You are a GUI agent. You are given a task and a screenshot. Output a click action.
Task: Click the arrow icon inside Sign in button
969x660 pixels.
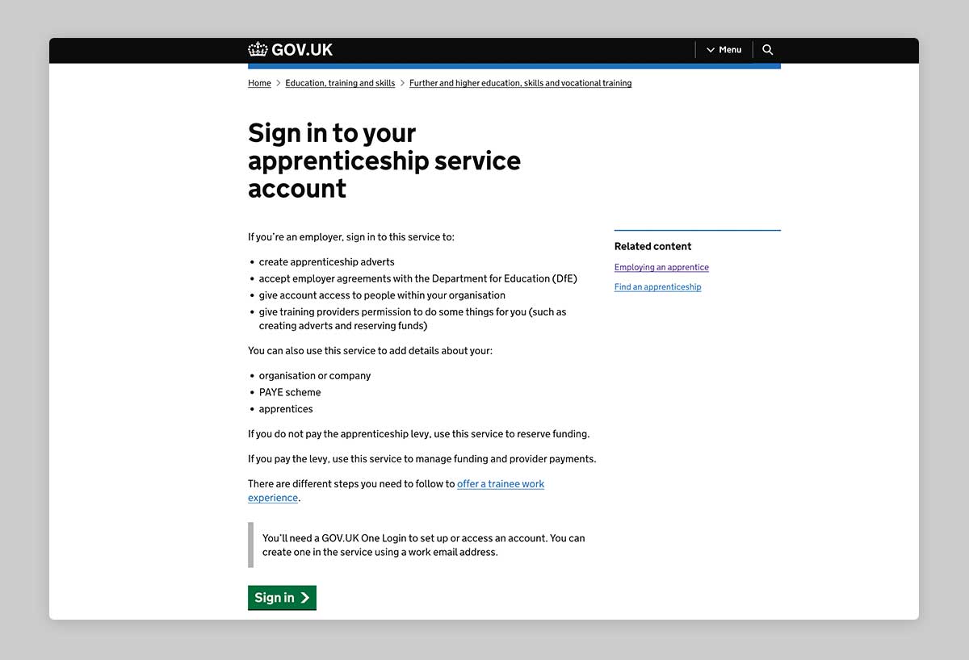coord(304,598)
